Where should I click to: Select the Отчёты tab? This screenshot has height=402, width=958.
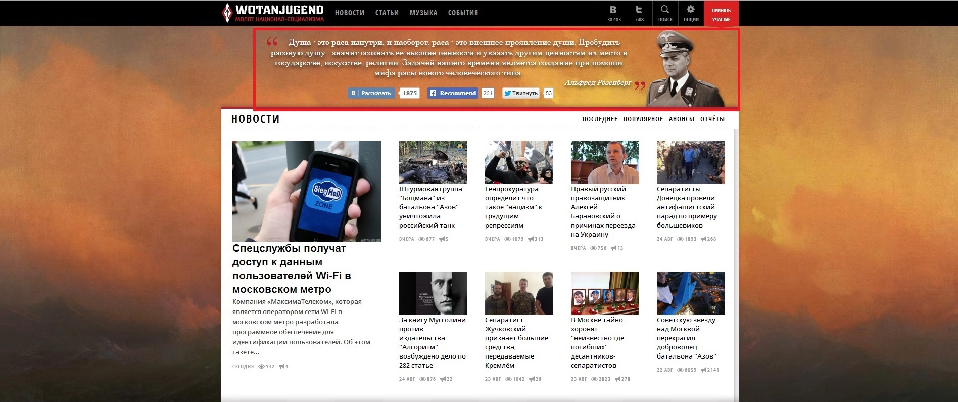712,119
